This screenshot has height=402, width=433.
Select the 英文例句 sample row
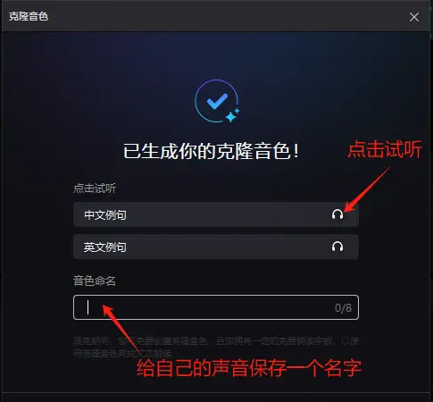click(x=216, y=247)
